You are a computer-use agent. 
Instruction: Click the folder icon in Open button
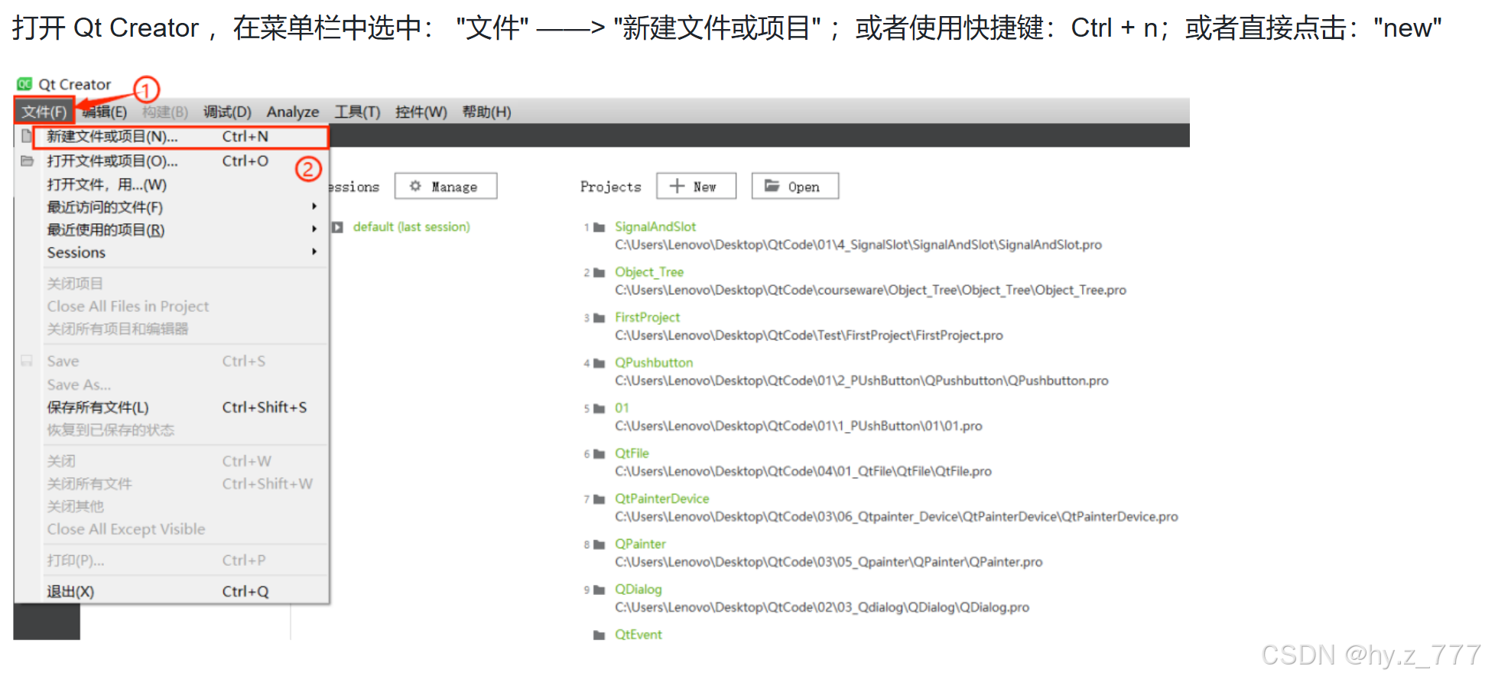point(772,186)
